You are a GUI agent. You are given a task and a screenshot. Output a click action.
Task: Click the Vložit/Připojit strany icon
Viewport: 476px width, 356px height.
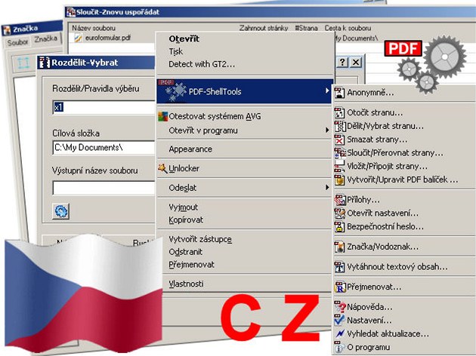(339, 167)
